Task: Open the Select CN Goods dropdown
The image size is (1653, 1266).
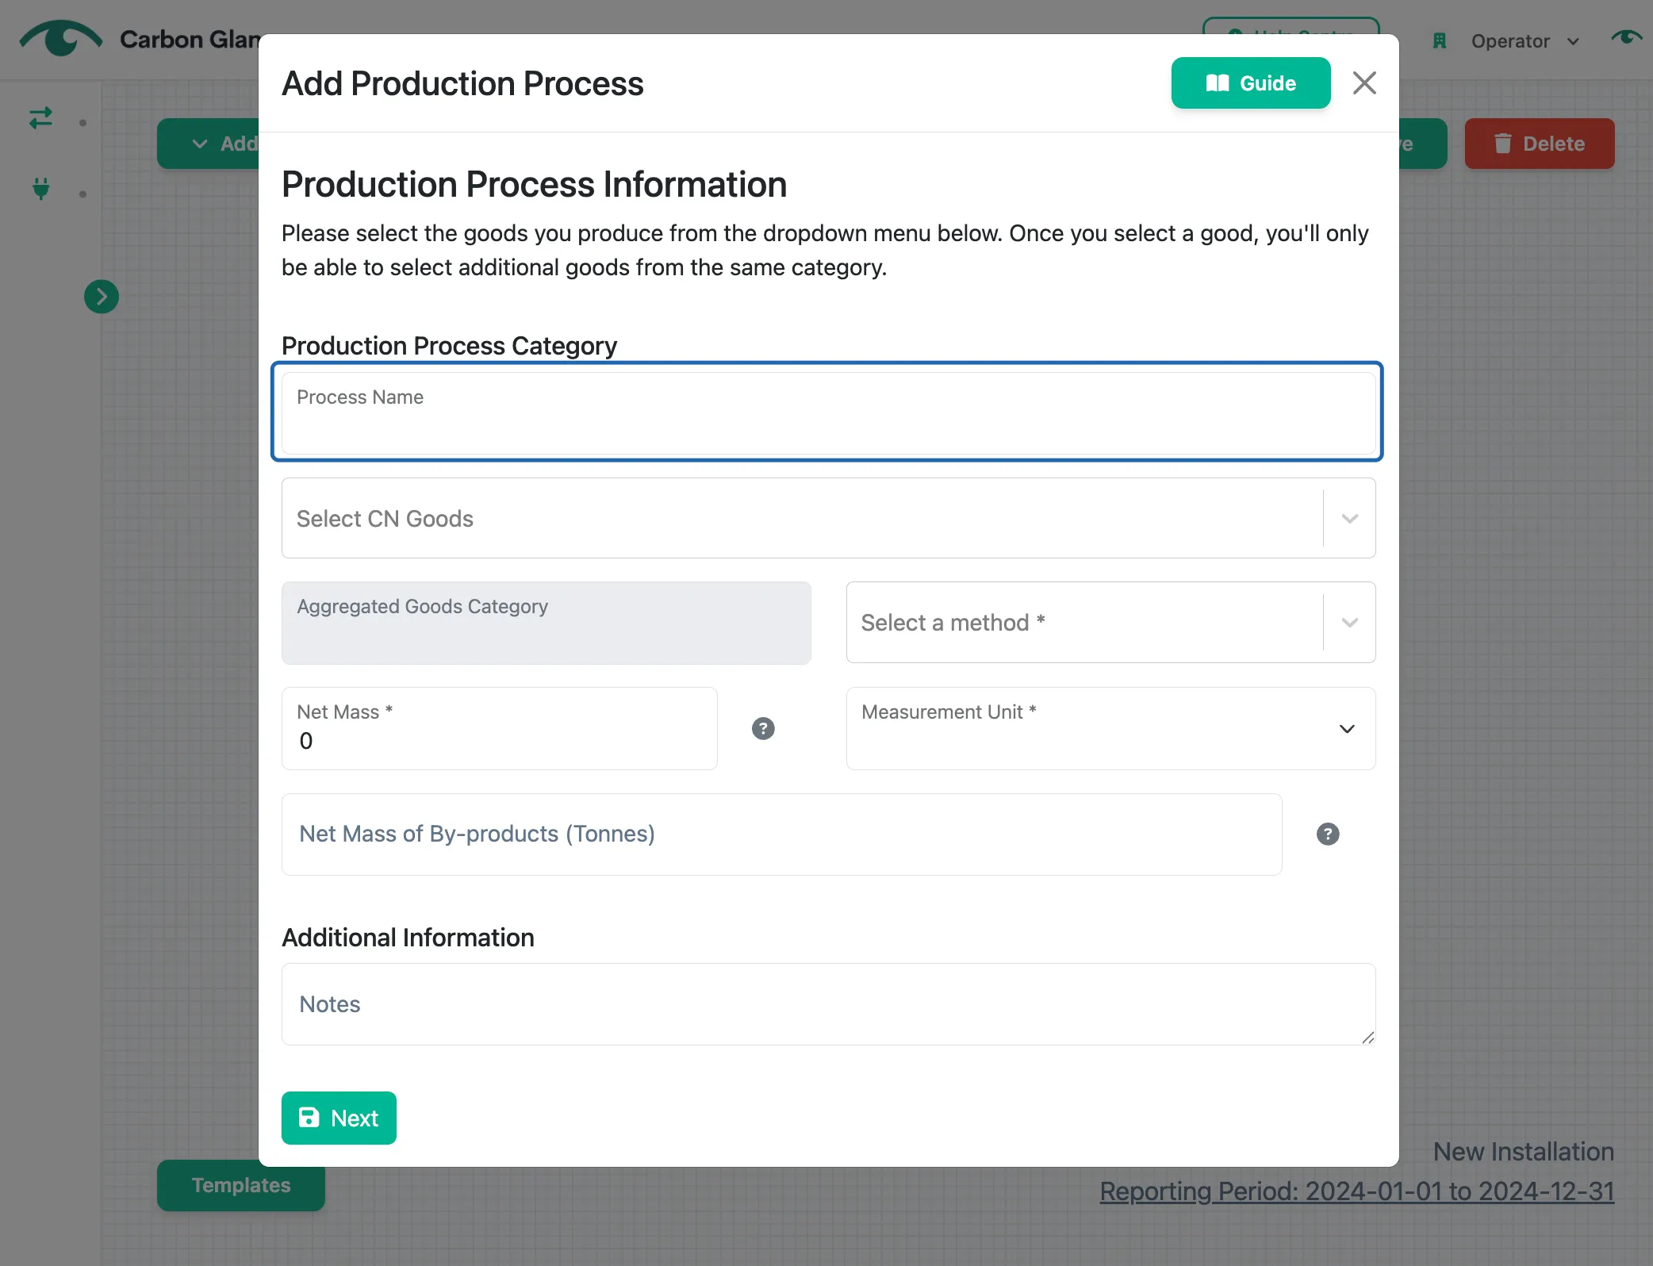Action: click(828, 518)
